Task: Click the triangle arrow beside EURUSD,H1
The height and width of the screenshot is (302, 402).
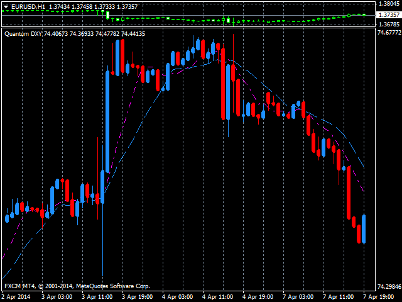Action: [6, 6]
